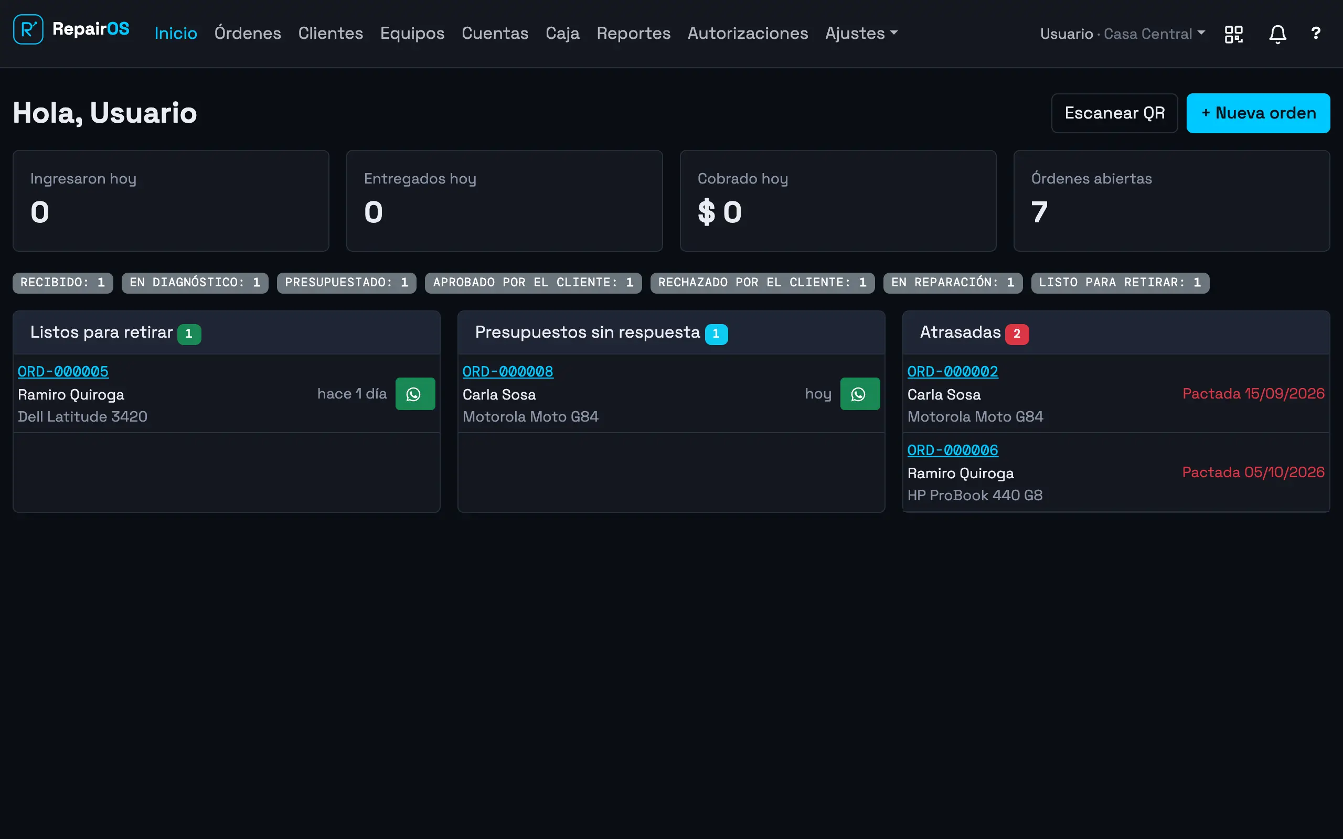Screen dimensions: 1343x839
Task: Click the Ingresaron hoy stat card
Action: click(x=171, y=201)
